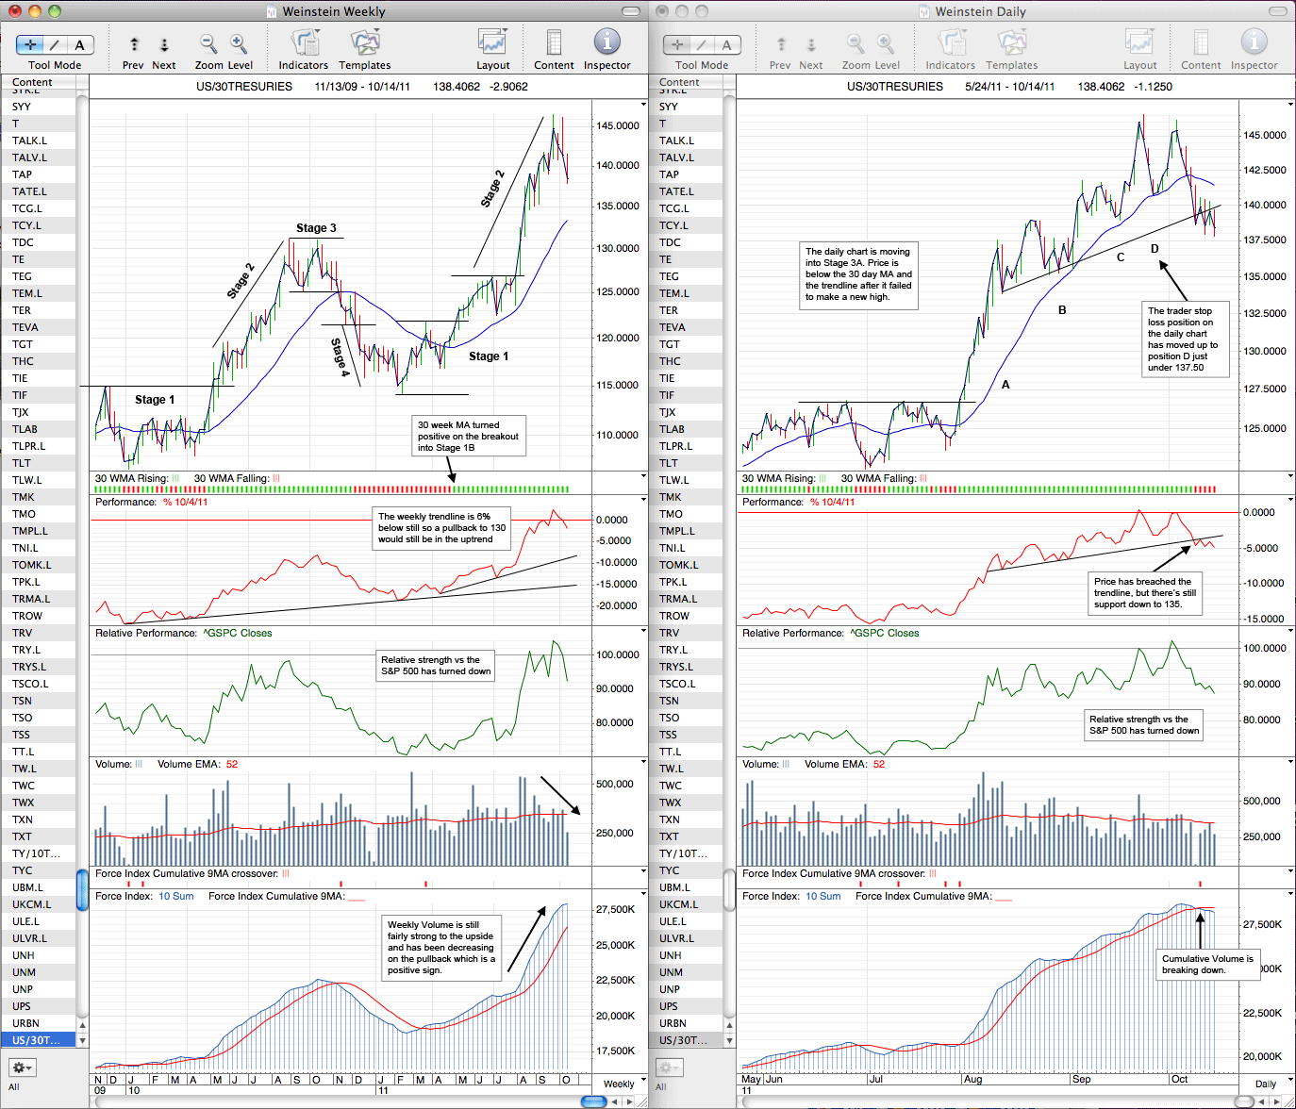Select TSCO.L in Daily symbol list
This screenshot has height=1109, width=1296.
click(685, 684)
